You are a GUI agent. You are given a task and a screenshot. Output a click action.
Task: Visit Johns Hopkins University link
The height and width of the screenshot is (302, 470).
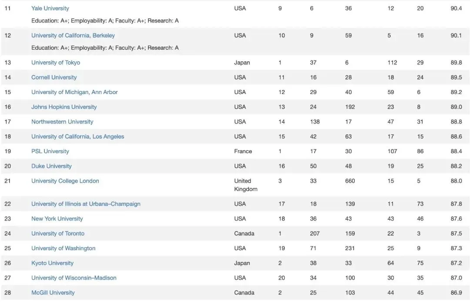(x=64, y=107)
